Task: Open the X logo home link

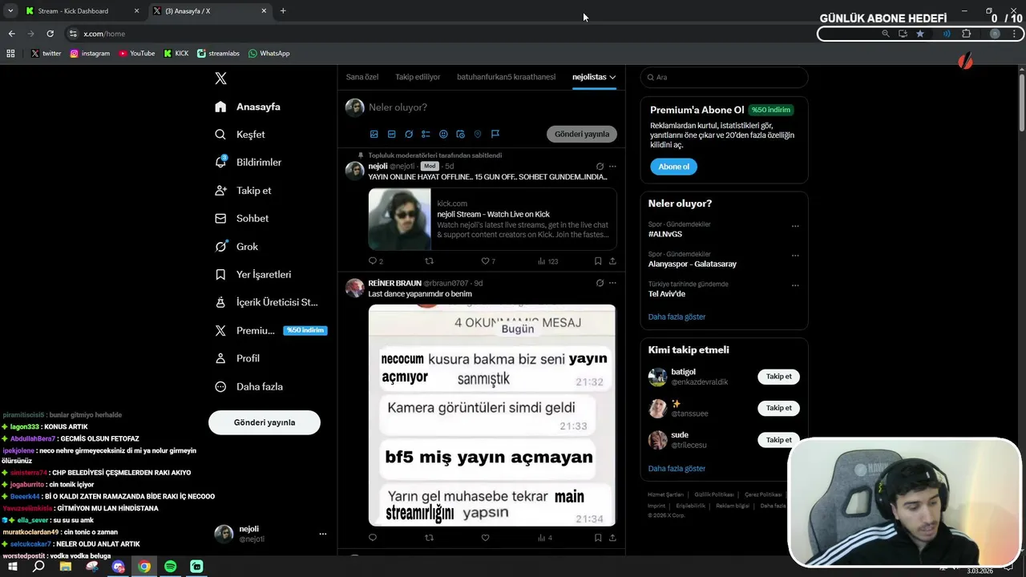Action: pos(221,79)
